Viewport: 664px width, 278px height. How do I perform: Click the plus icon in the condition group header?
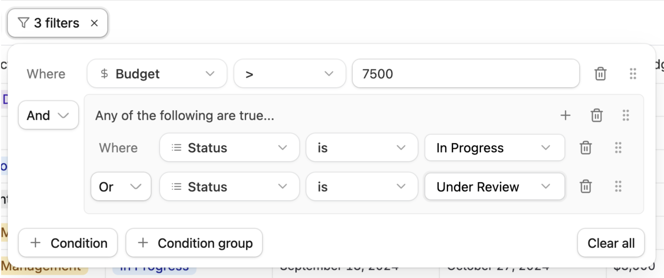(x=566, y=115)
